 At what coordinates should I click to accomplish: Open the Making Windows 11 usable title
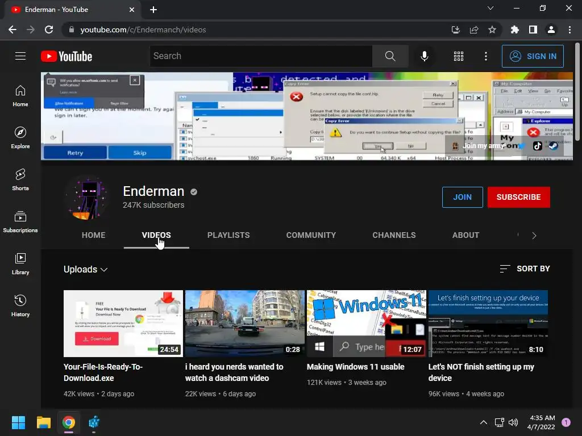pos(356,367)
